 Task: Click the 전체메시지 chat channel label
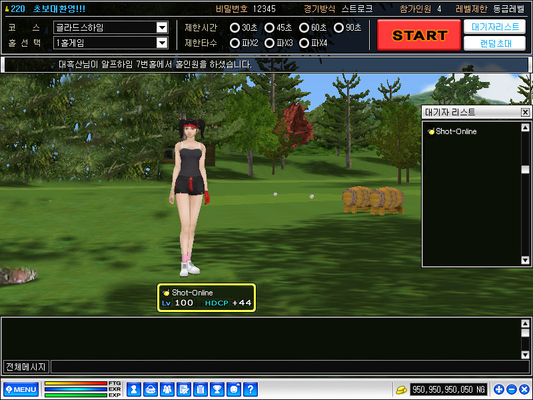(x=26, y=367)
